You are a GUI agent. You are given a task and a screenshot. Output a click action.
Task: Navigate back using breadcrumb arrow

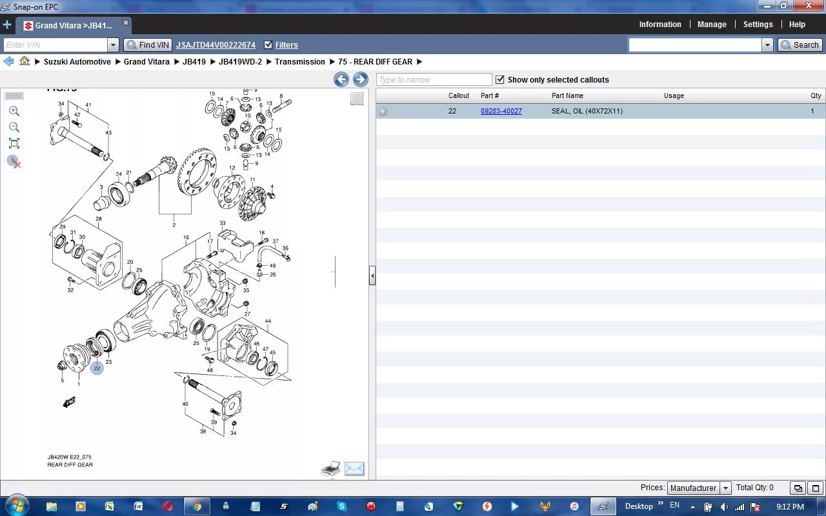click(8, 61)
